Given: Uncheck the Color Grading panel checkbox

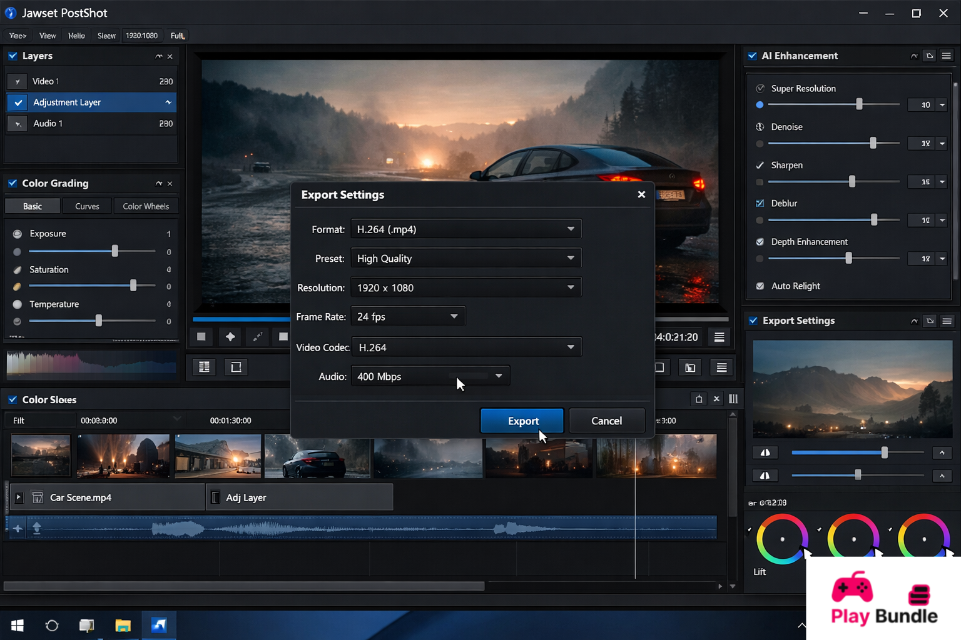Looking at the screenshot, I should (13, 183).
